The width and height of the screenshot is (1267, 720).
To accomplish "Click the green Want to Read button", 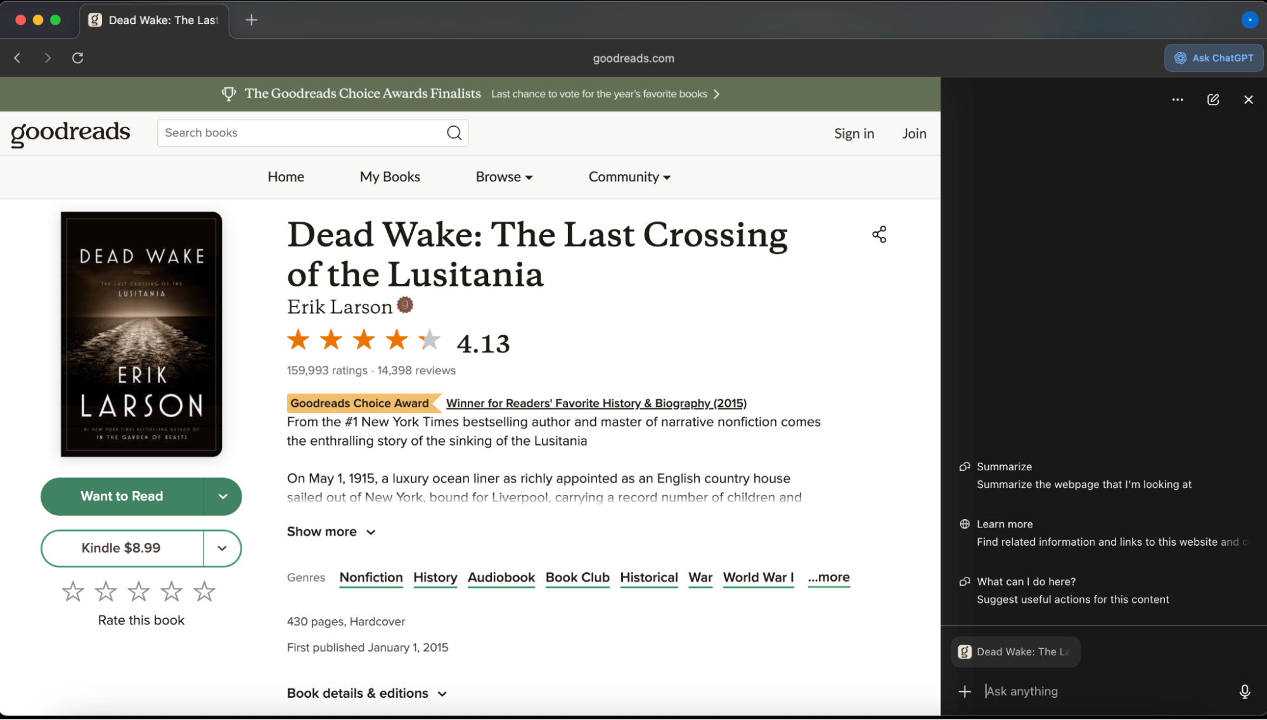I will click(122, 497).
